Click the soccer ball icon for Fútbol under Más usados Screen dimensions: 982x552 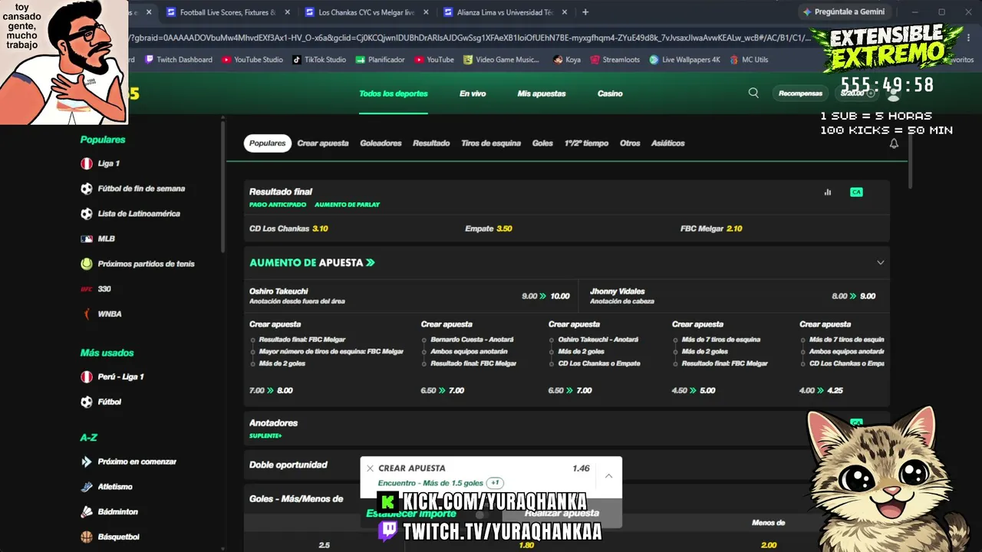point(87,402)
